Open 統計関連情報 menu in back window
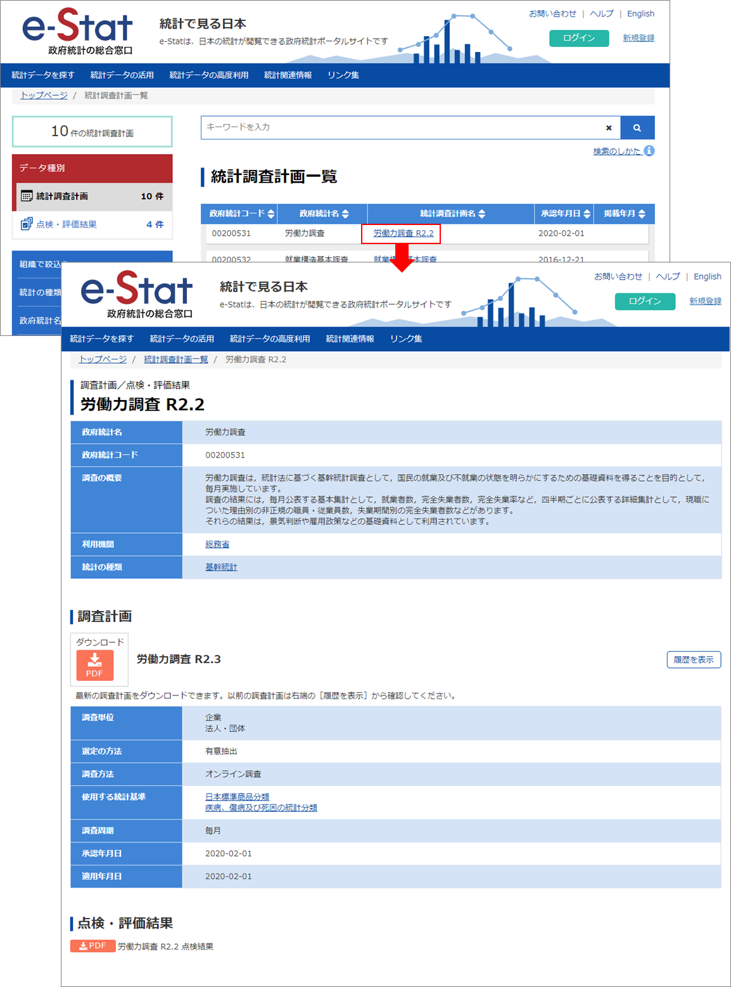 288,75
